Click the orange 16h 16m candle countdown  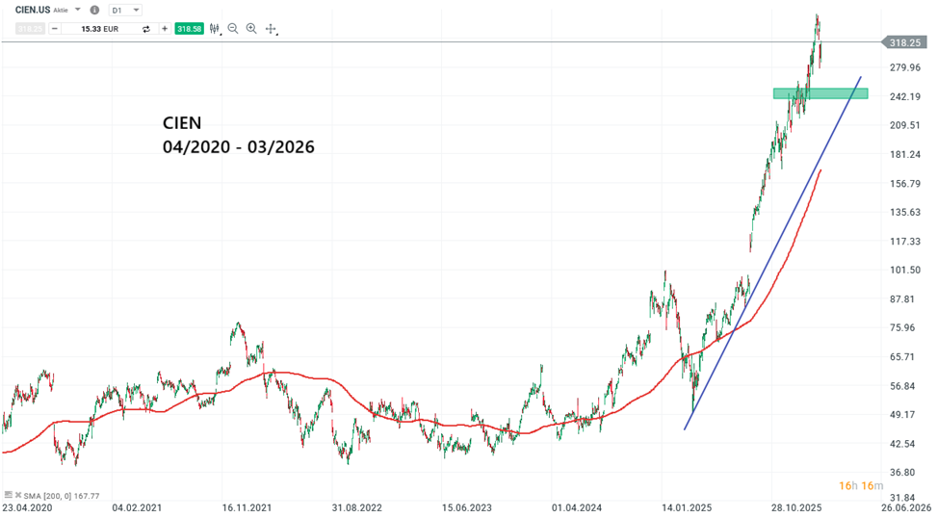point(860,485)
